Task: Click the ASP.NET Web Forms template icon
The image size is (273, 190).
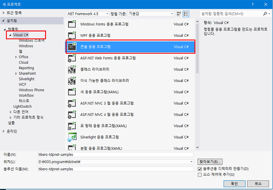Action: point(72,58)
